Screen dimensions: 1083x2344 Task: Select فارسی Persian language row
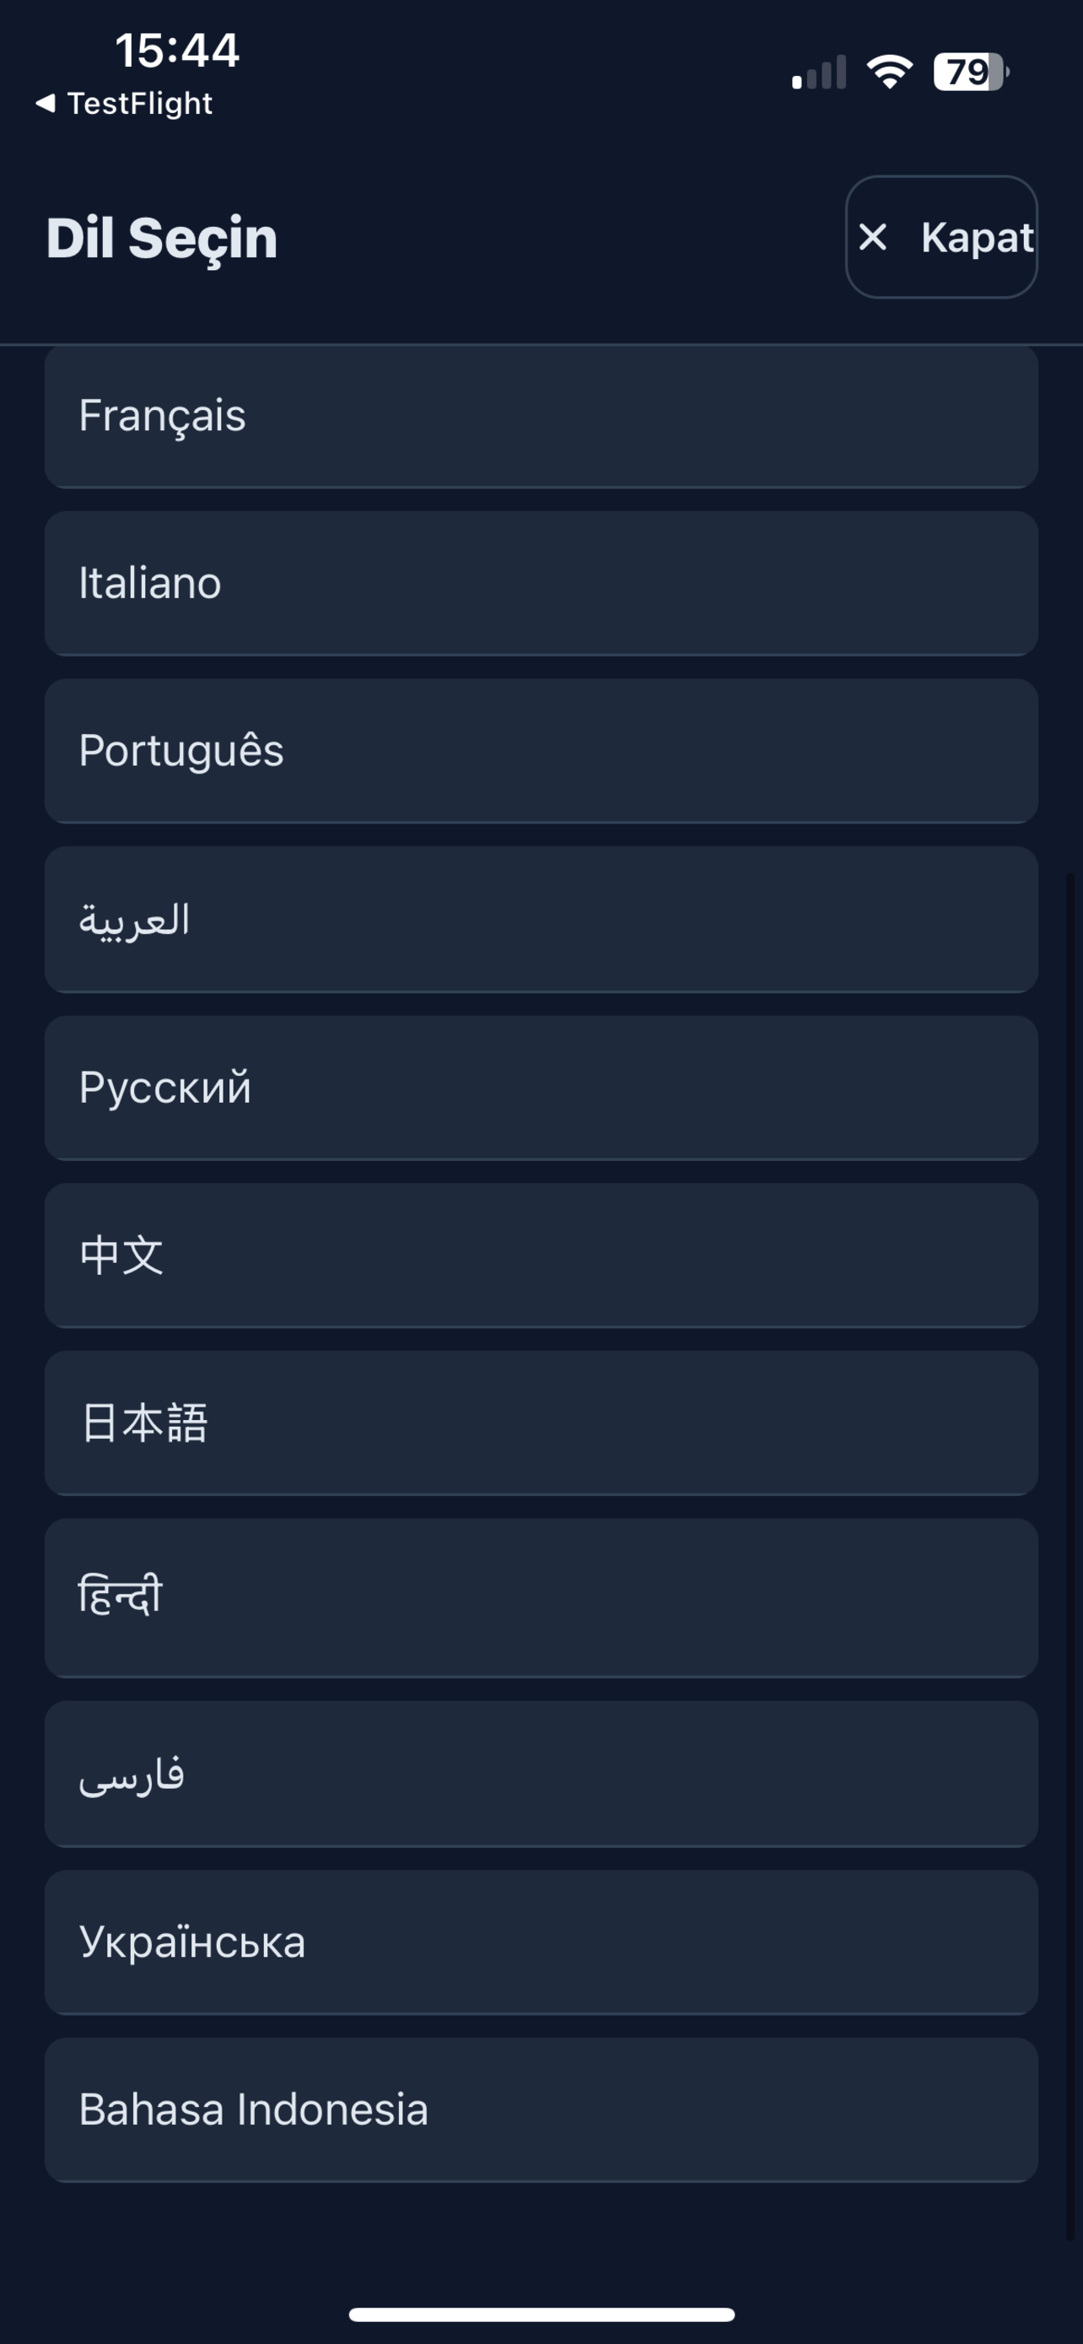(x=541, y=1773)
